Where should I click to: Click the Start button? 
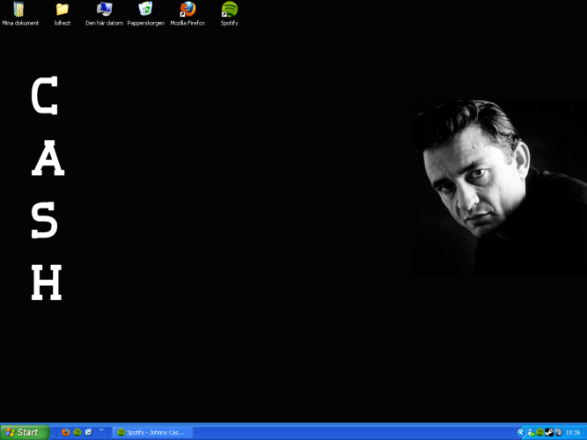(25, 432)
